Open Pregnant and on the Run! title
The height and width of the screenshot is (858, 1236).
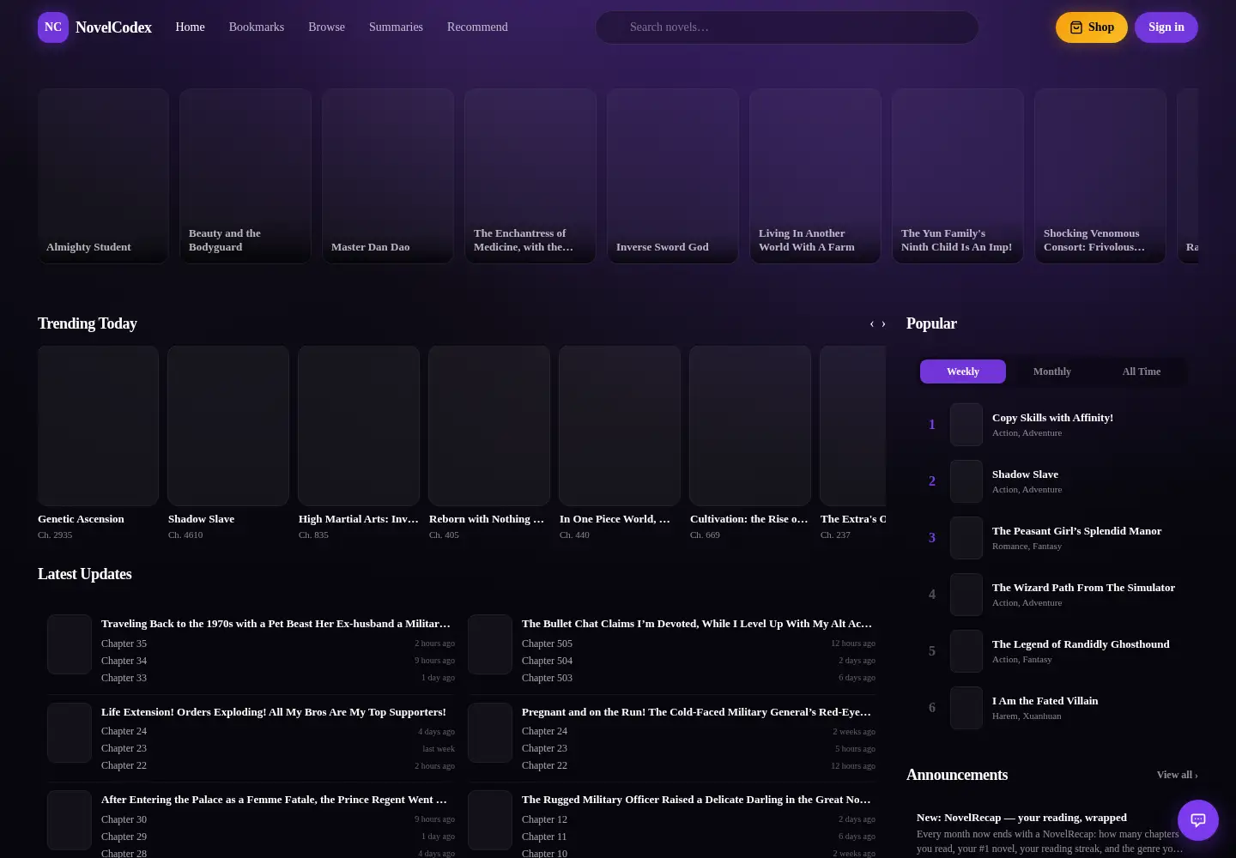click(x=696, y=712)
